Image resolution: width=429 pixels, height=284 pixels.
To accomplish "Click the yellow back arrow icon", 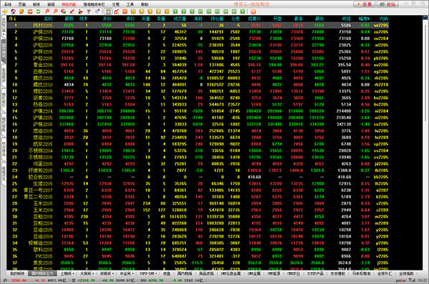I will click(x=5, y=11).
